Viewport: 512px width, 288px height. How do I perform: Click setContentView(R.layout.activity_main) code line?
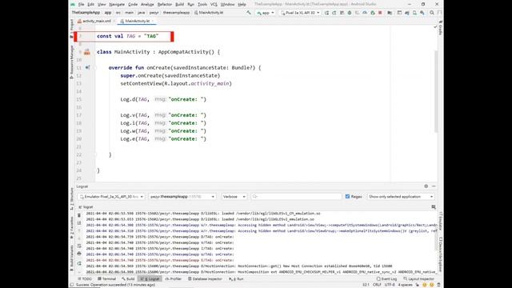click(x=176, y=83)
